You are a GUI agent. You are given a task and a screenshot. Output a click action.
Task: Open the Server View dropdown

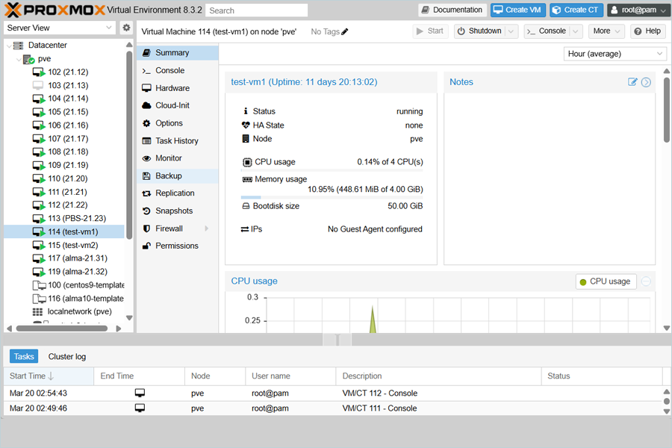coord(60,28)
